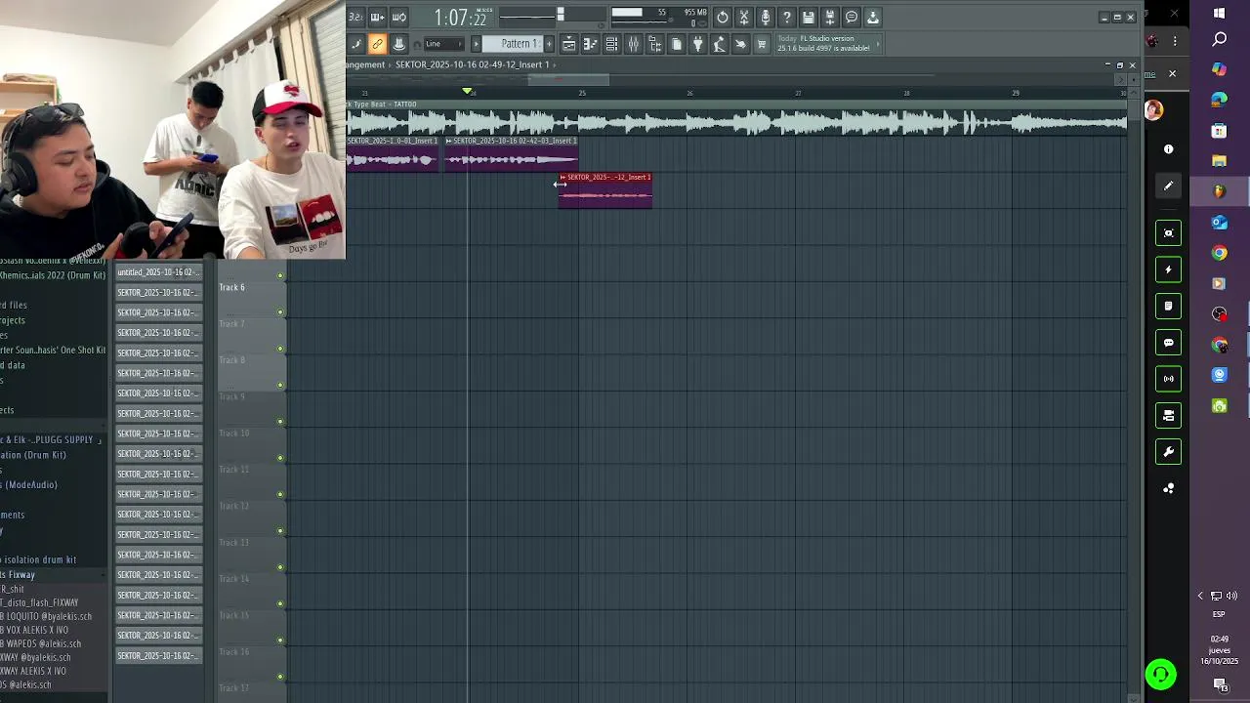Add a new pattern with plus button

pyautogui.click(x=549, y=44)
